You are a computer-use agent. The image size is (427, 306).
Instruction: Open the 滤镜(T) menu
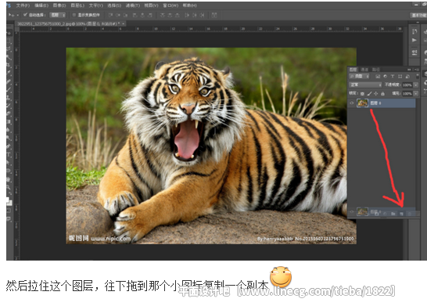[133, 5]
